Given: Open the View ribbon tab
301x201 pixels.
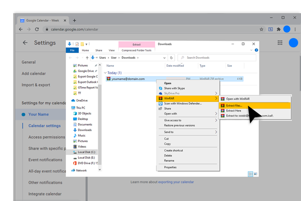Looking at the screenshot, I should coord(112,50).
